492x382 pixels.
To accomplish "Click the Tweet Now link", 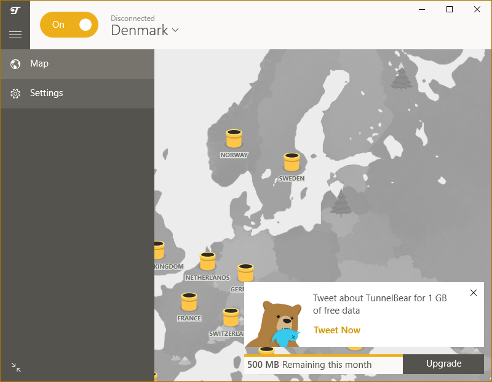I will coord(336,330).
